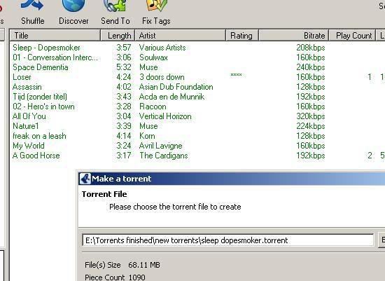Select the song All Of You
The width and height of the screenshot is (385, 281).
click(29, 116)
